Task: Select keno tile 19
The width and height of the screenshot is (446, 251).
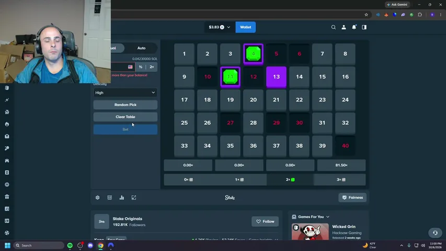Action: (231, 100)
